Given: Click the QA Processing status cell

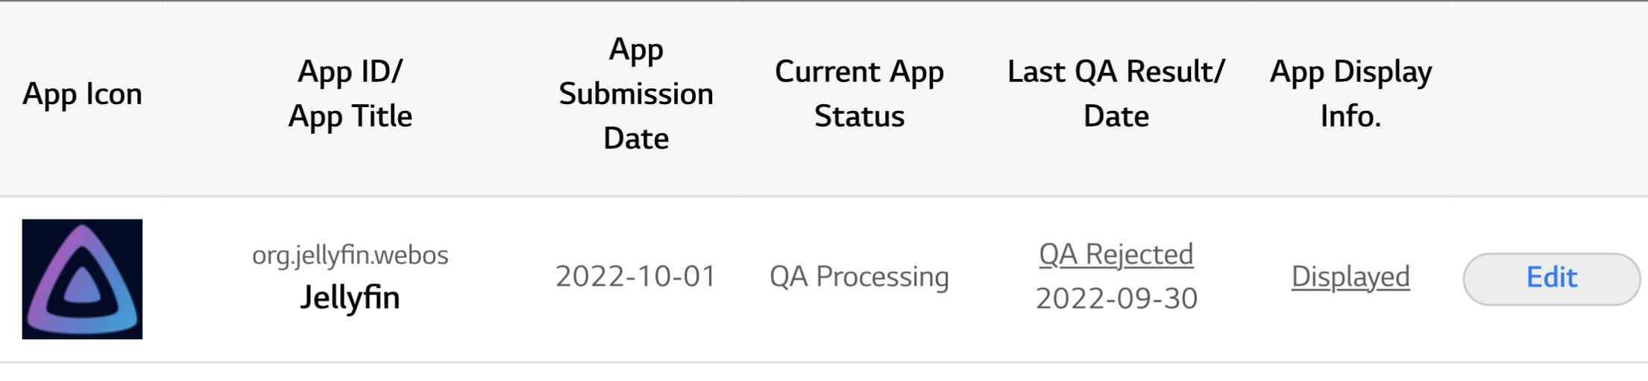Looking at the screenshot, I should point(859,277).
